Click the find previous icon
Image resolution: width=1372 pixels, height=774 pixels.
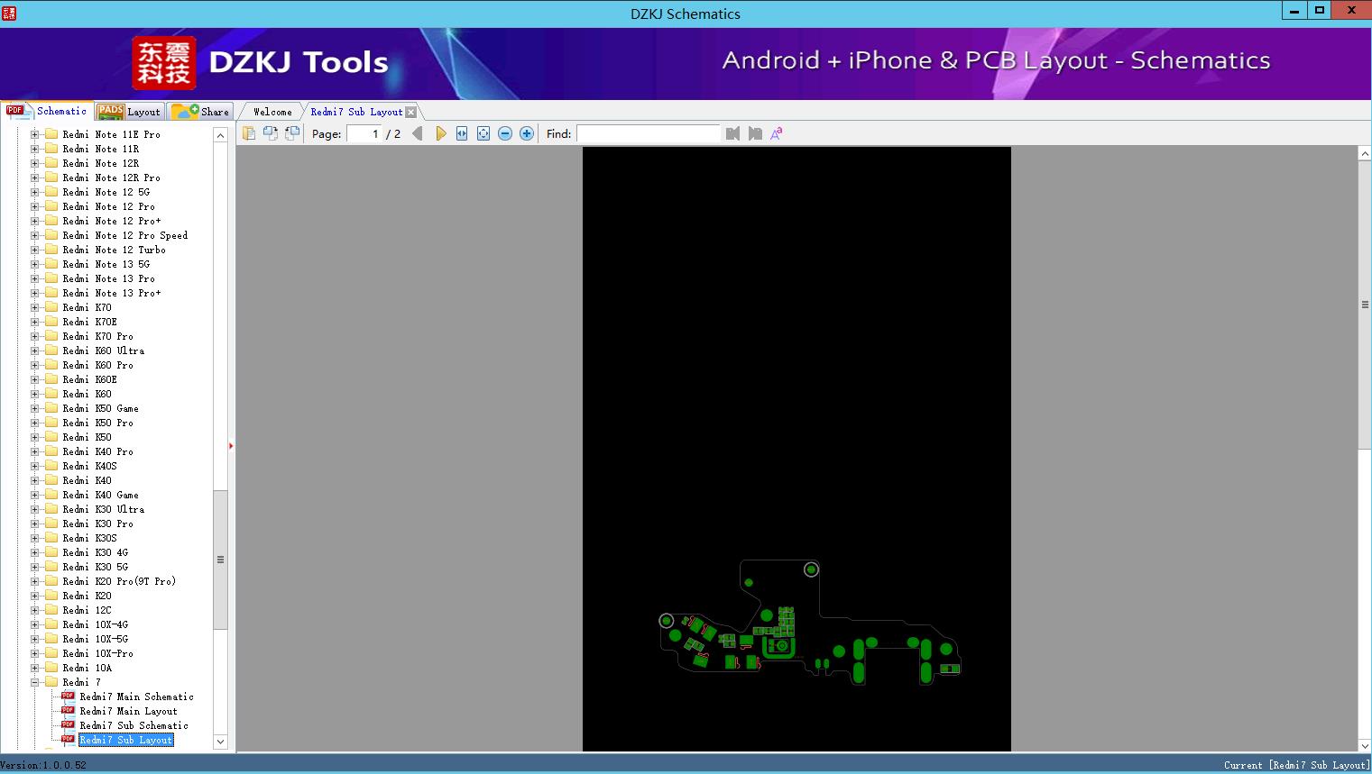pos(732,133)
